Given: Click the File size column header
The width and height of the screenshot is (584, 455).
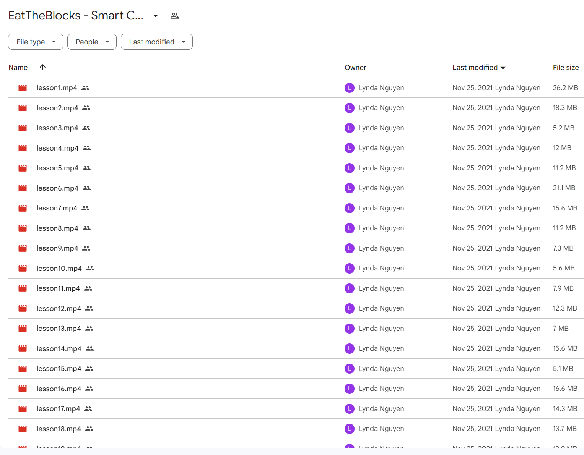Looking at the screenshot, I should pyautogui.click(x=566, y=68).
